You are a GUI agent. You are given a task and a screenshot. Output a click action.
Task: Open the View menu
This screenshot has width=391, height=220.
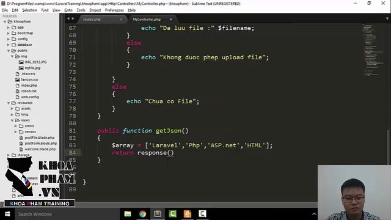click(56, 10)
